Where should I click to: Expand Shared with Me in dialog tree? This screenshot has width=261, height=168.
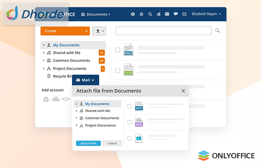(77, 111)
